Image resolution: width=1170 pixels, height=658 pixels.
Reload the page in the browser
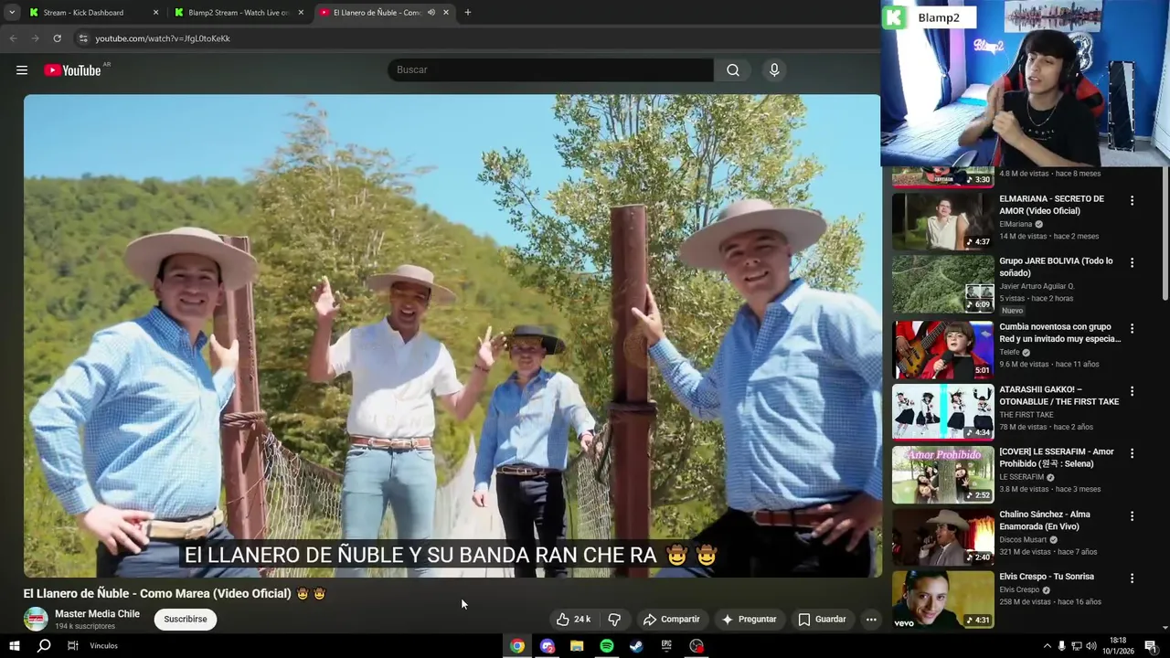pos(57,38)
